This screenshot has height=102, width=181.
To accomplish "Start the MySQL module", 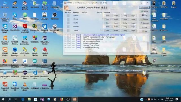I will click(108, 19).
